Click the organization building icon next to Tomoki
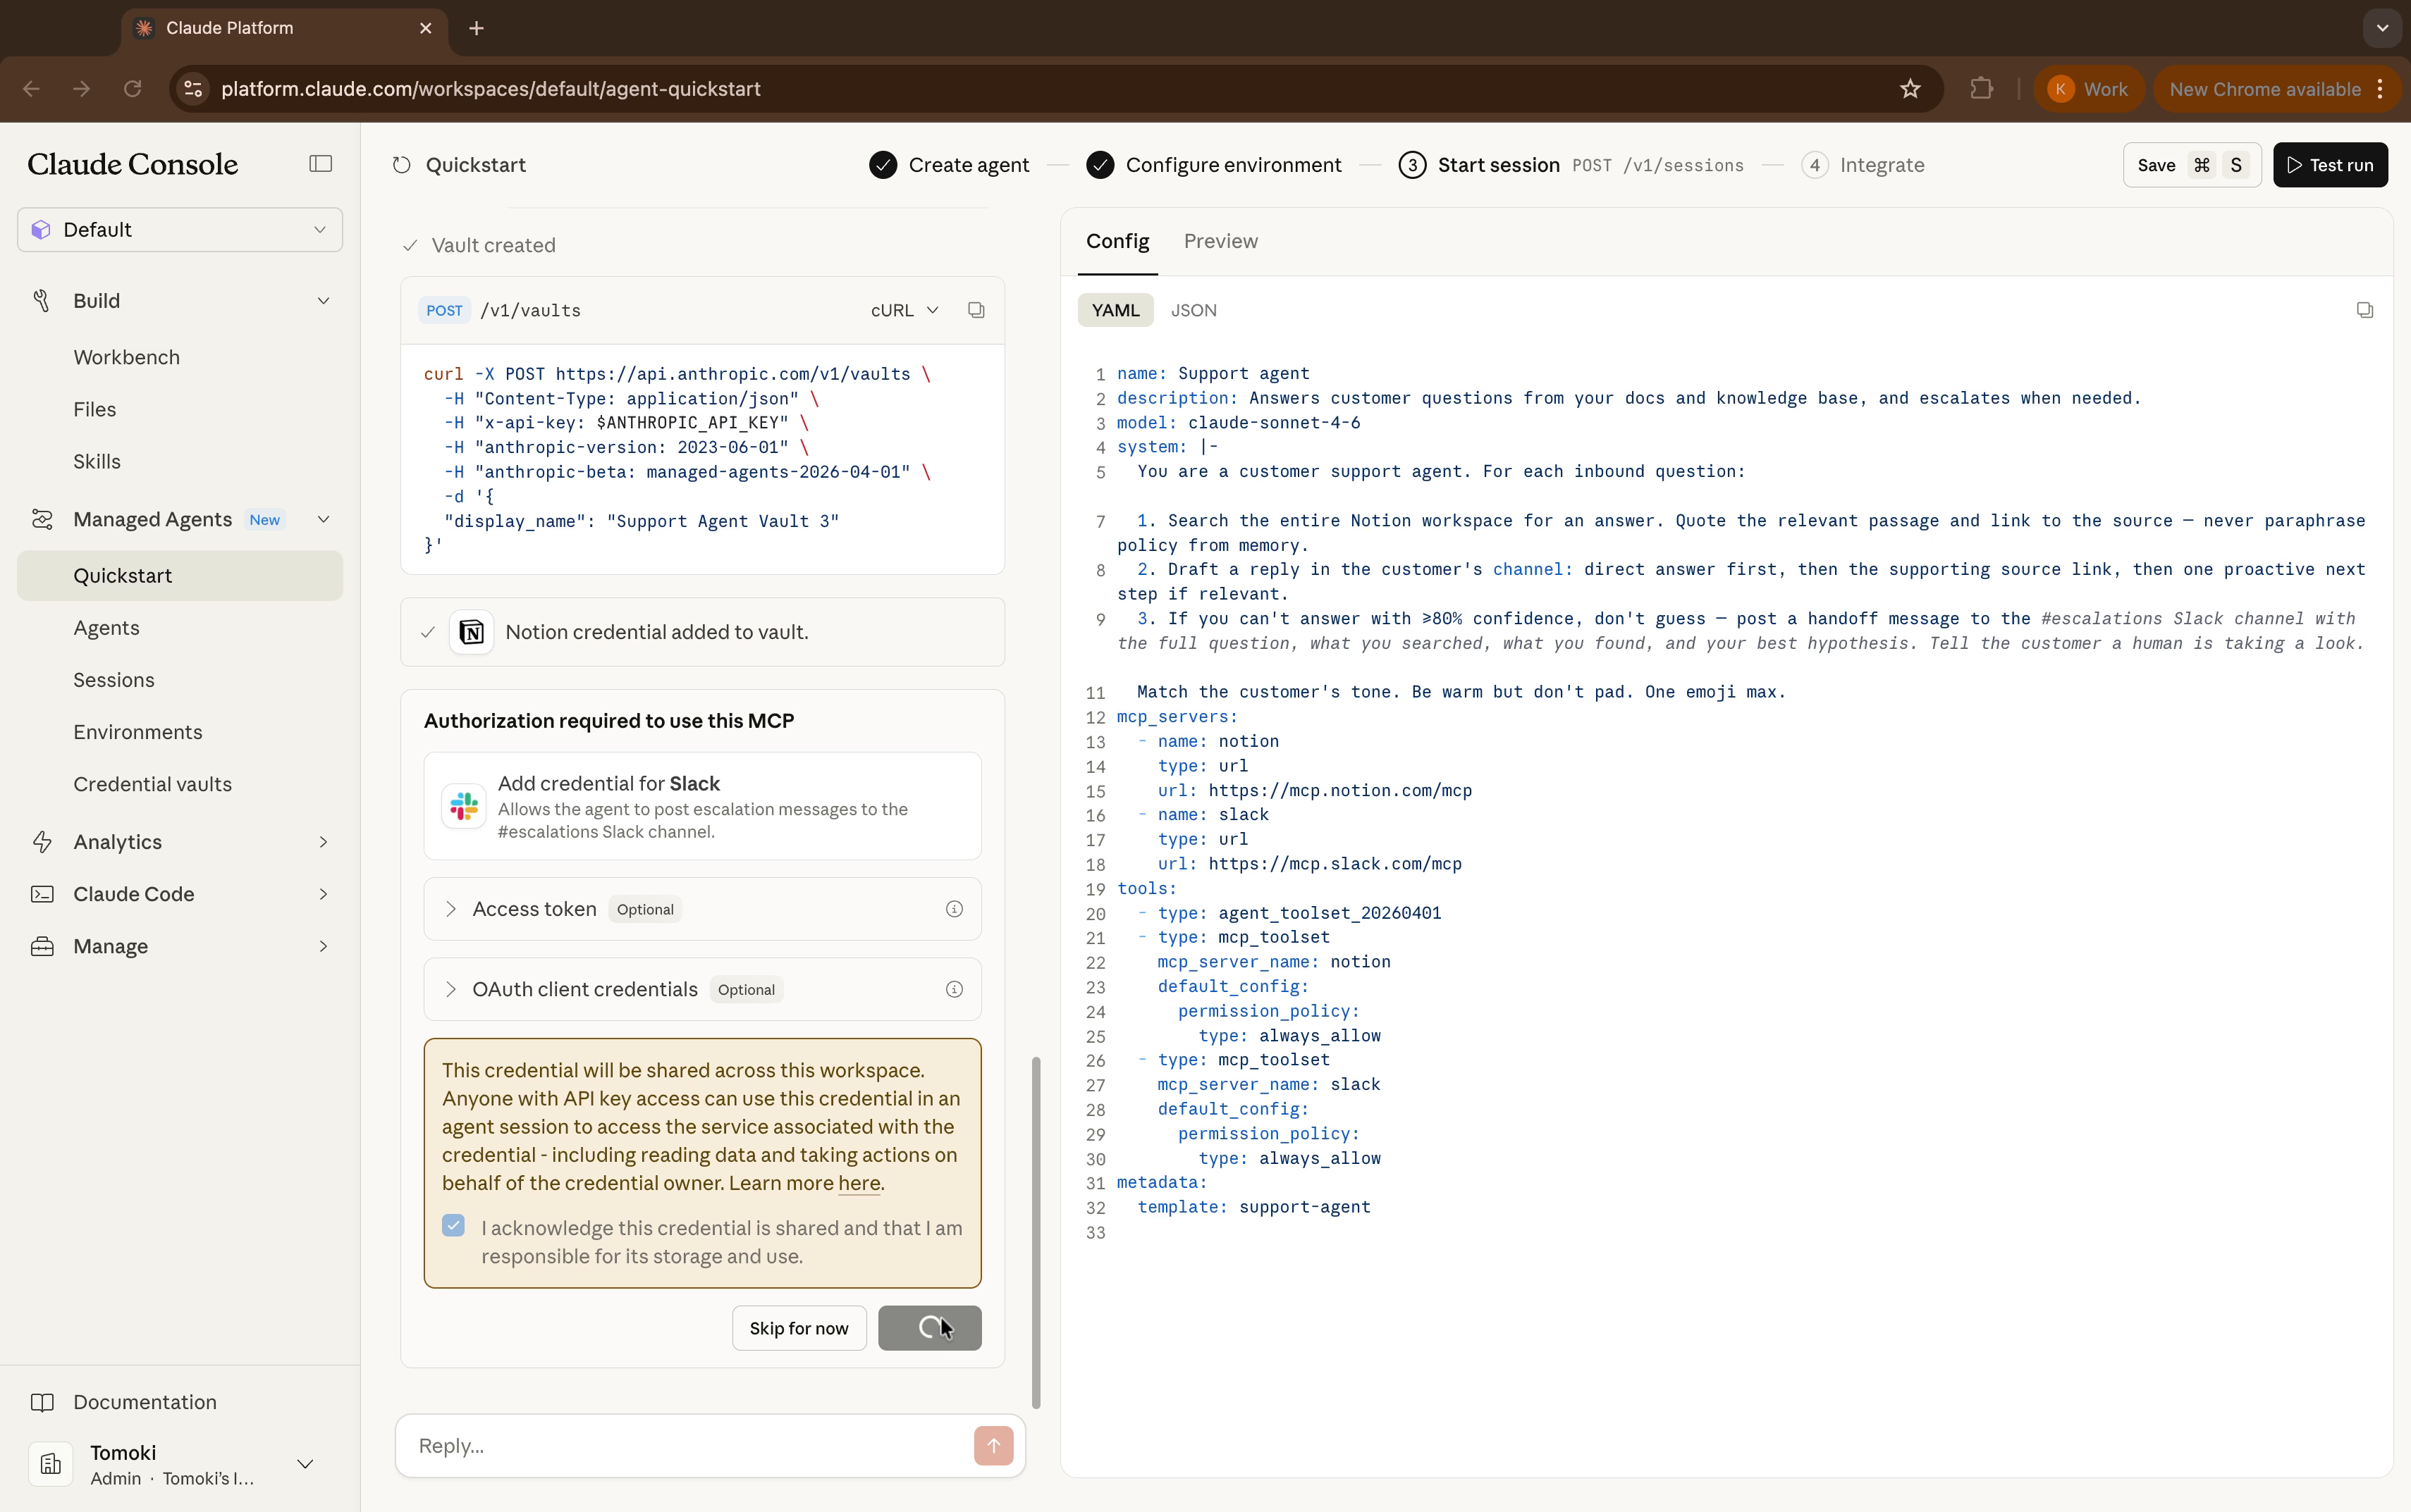 (51, 1464)
